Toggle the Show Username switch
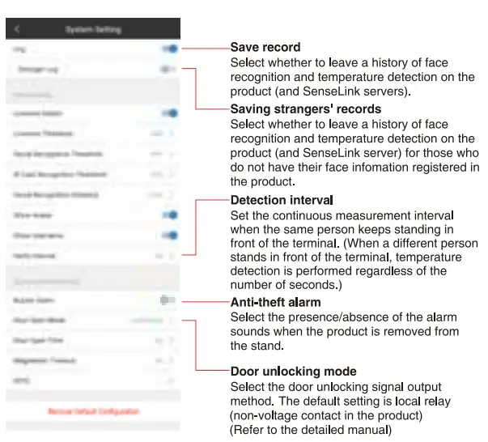This screenshot has height=442, width=488. pyautogui.click(x=168, y=236)
